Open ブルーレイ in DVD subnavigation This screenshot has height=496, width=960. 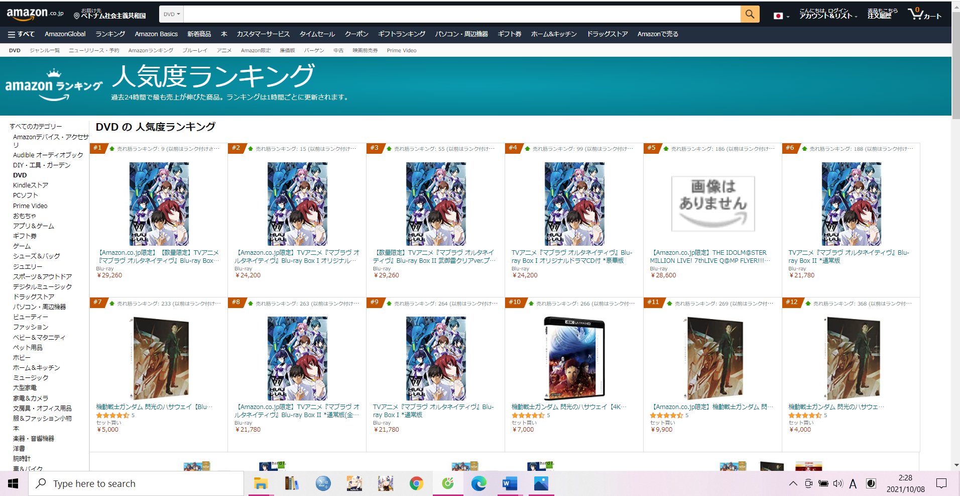coord(195,50)
